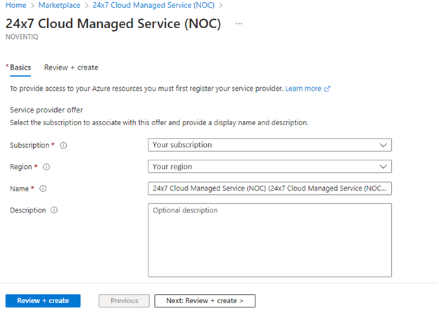Open the Learn more link
The width and height of the screenshot is (439, 313).
[303, 89]
